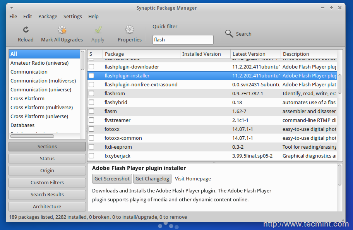The image size is (353, 230).
Task: Toggle the flashplugin-installer package checkbox
Action: pyautogui.click(x=91, y=76)
